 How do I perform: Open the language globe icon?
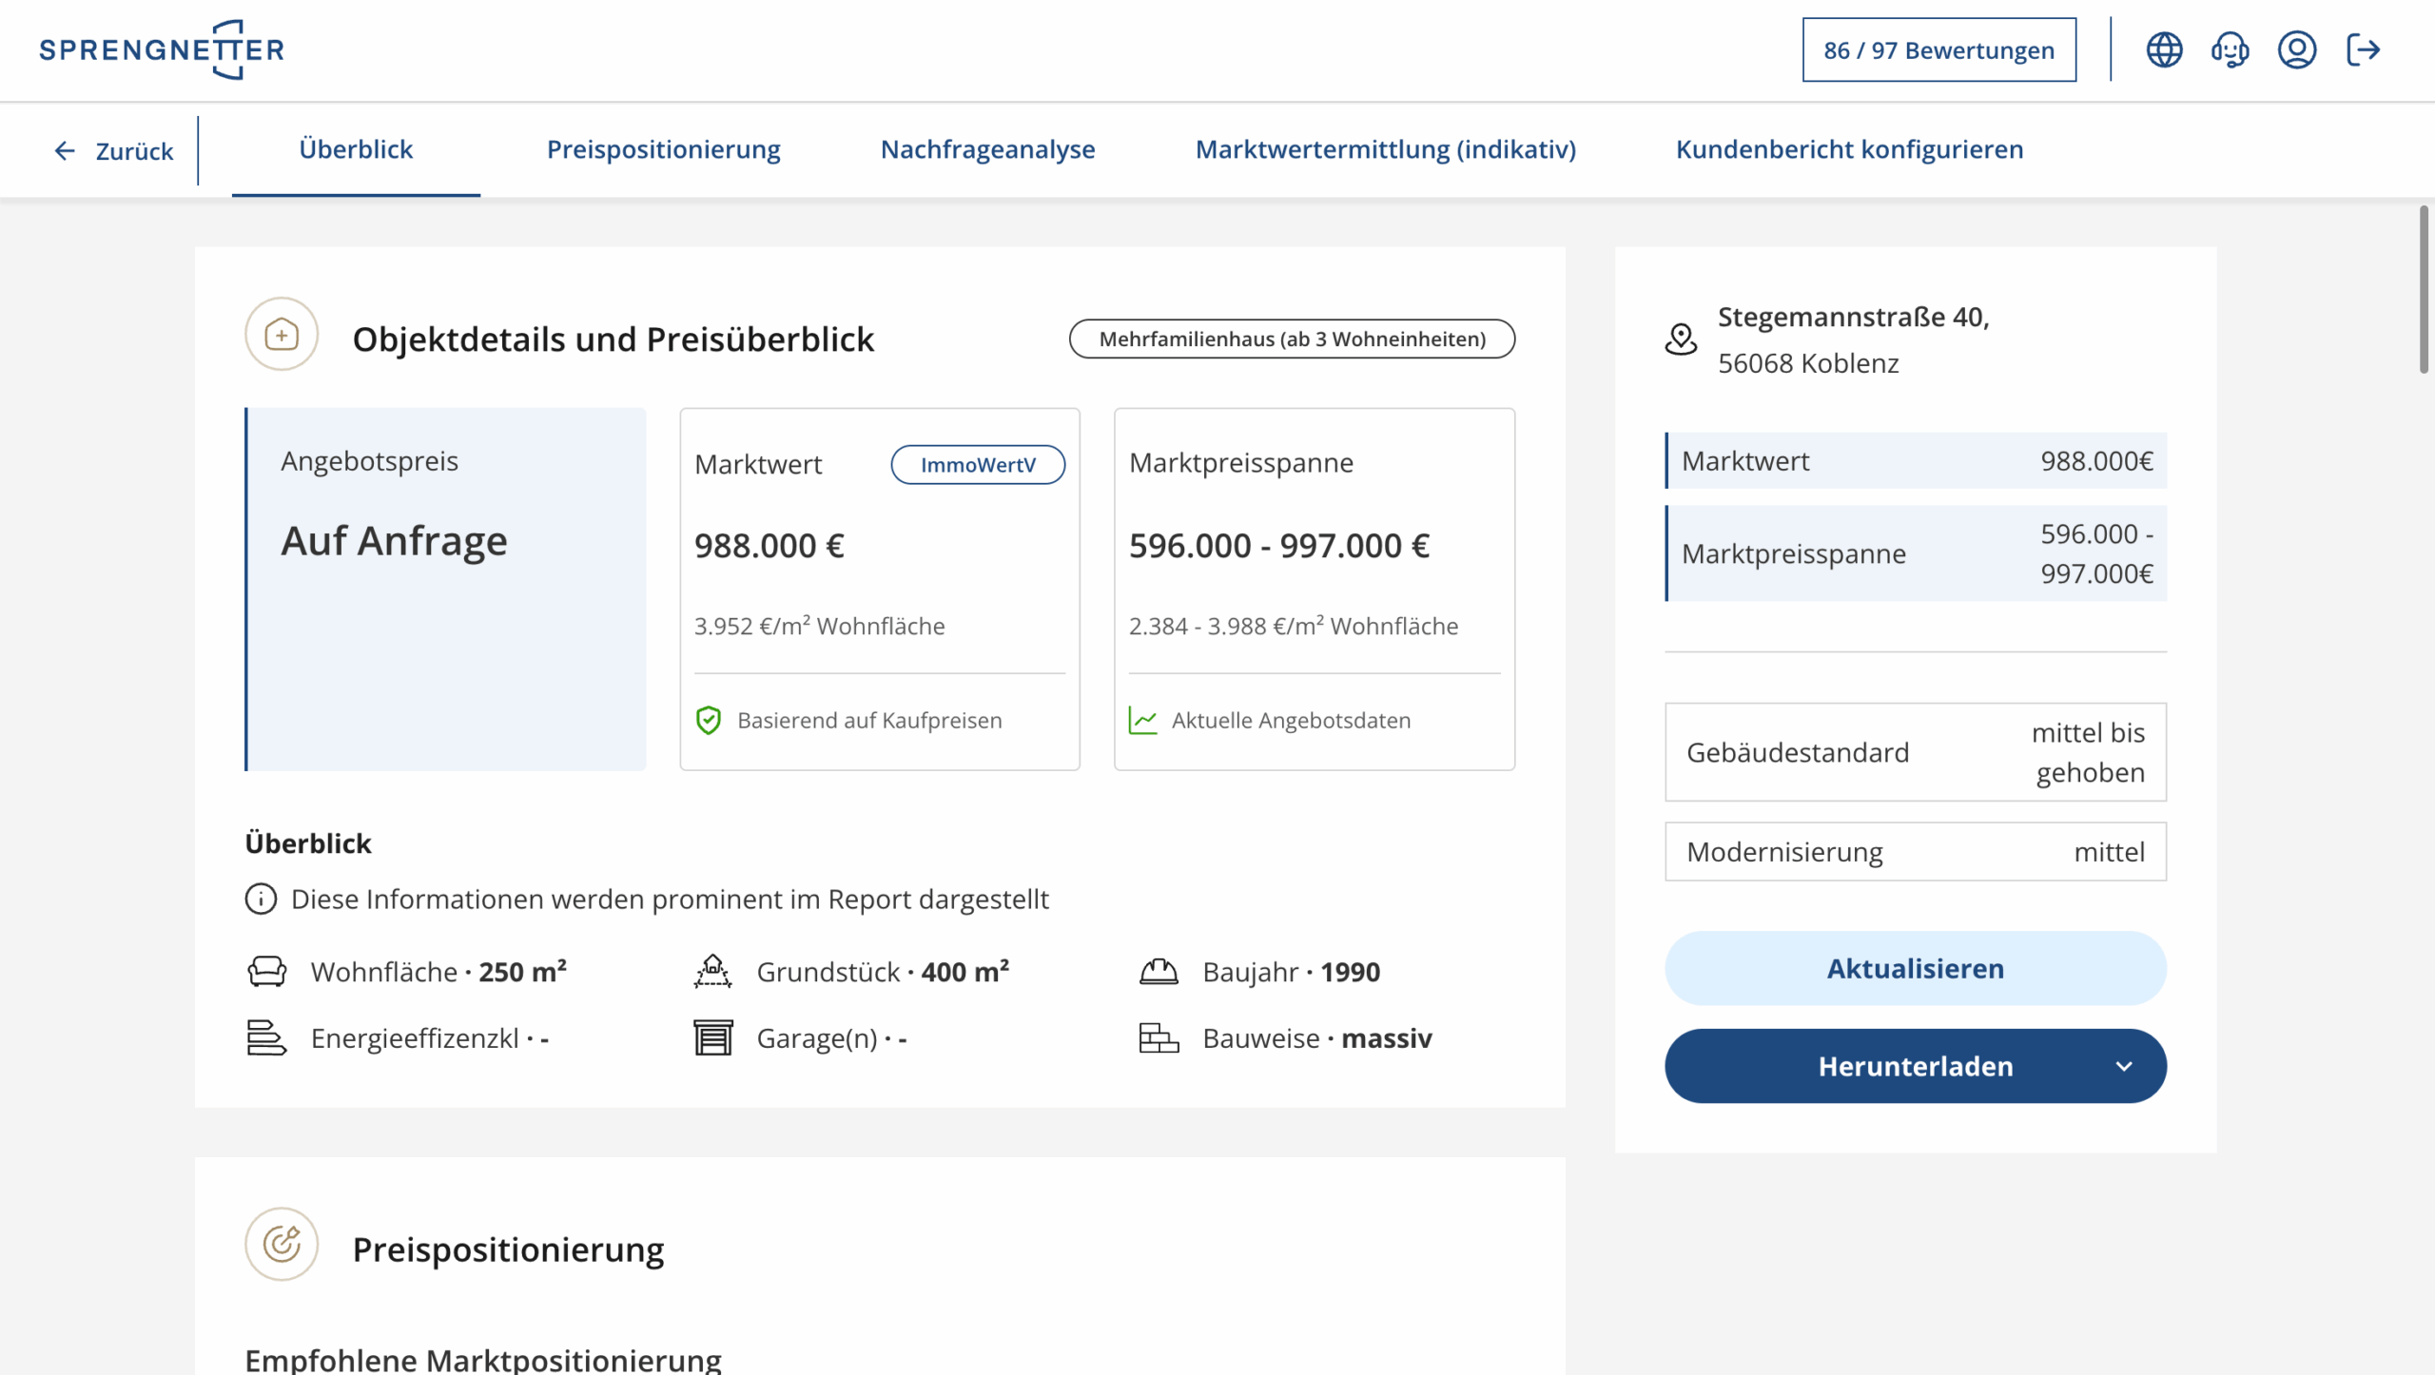(x=2164, y=49)
